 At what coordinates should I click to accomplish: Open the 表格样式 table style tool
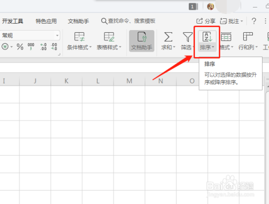pos(109,41)
